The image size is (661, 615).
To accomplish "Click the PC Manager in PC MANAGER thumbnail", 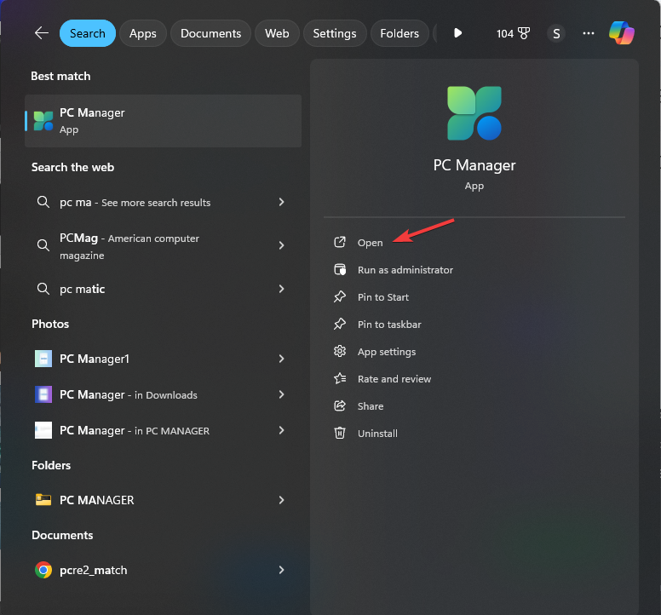I will [43, 430].
